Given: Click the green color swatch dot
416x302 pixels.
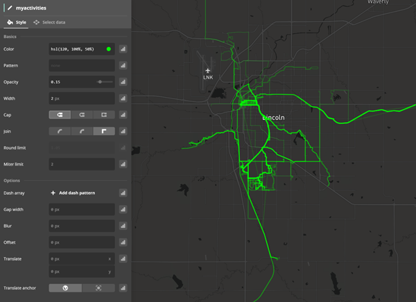Looking at the screenshot, I should click(x=109, y=49).
